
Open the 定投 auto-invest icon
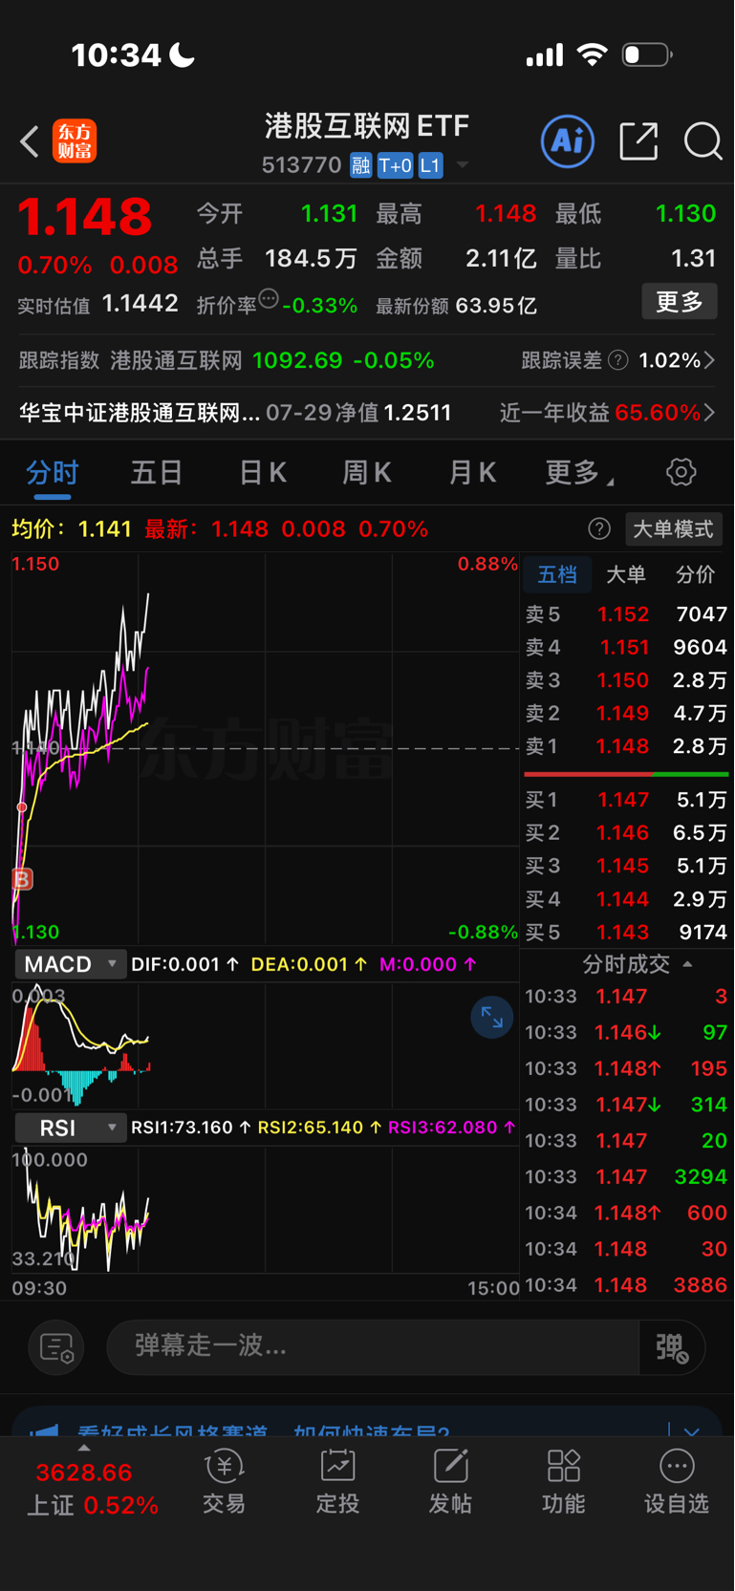337,1482
